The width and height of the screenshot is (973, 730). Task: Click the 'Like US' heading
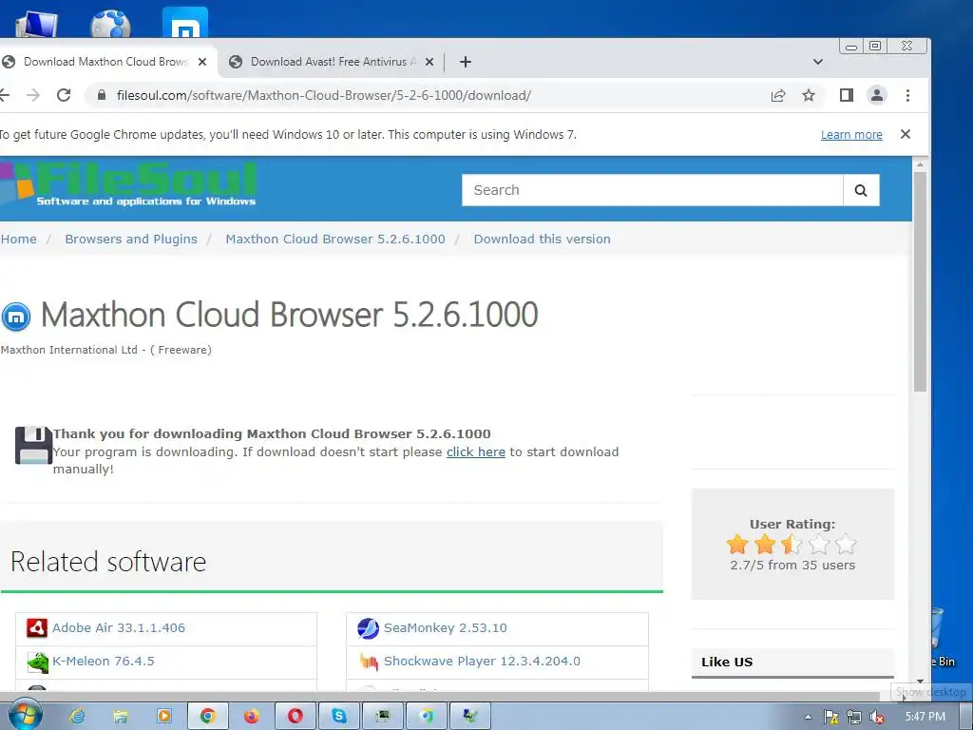(727, 662)
